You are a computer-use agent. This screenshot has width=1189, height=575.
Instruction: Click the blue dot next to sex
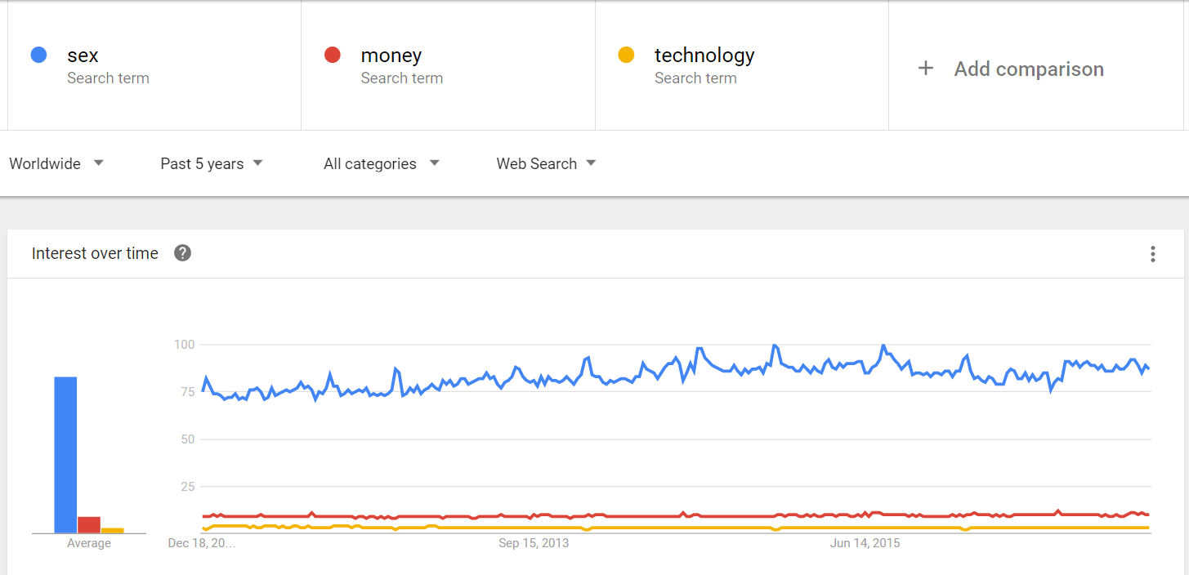click(x=38, y=56)
